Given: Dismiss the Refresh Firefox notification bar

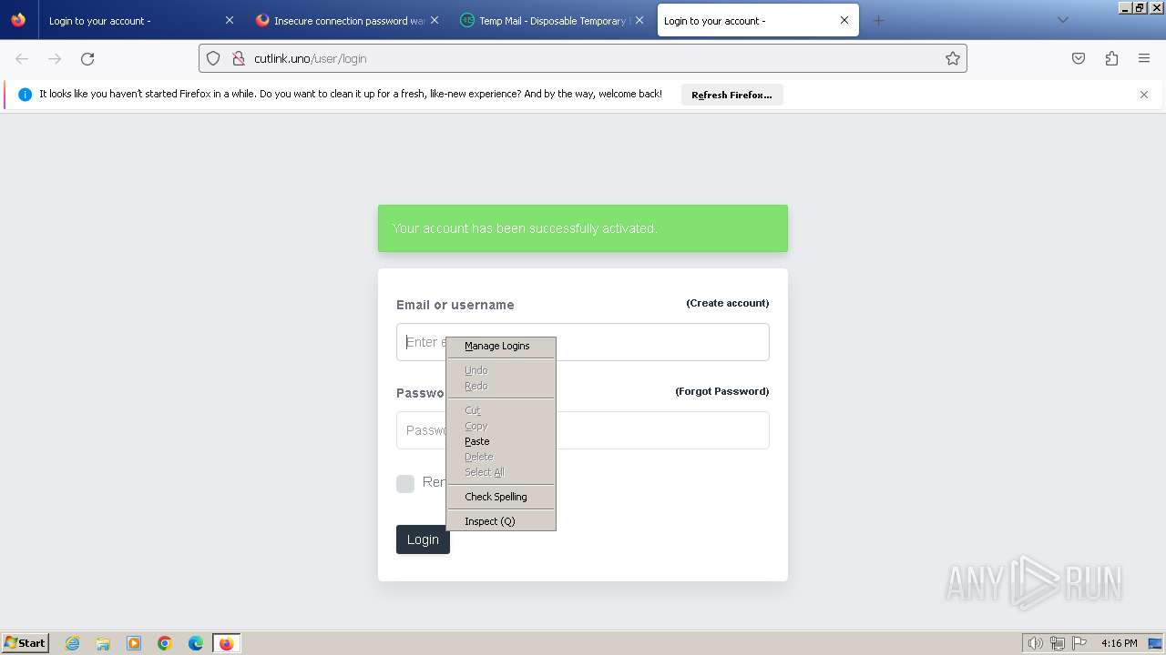Looking at the screenshot, I should [x=1144, y=95].
